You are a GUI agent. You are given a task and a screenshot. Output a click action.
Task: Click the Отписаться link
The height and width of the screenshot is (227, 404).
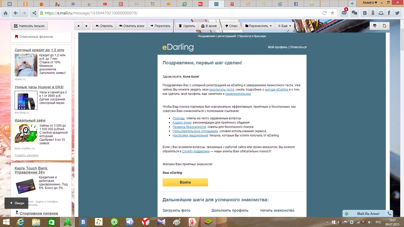coord(298,47)
